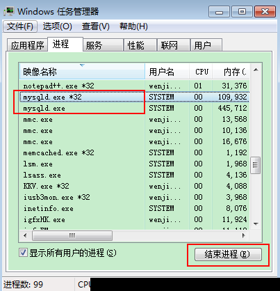Click the Task Manager title bar icon
280x291 pixels.
click(9, 11)
